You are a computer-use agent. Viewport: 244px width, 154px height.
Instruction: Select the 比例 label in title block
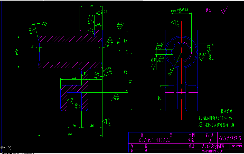192,135
